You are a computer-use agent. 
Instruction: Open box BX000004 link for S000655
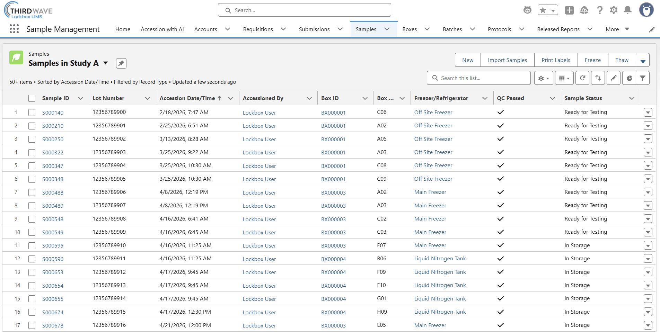[333, 299]
